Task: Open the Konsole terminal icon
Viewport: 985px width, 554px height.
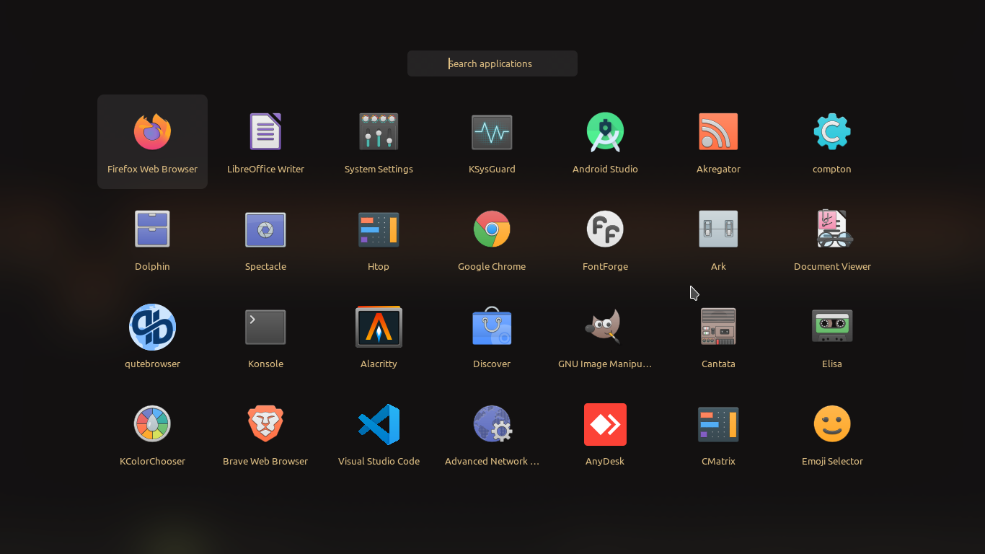Action: (265, 327)
